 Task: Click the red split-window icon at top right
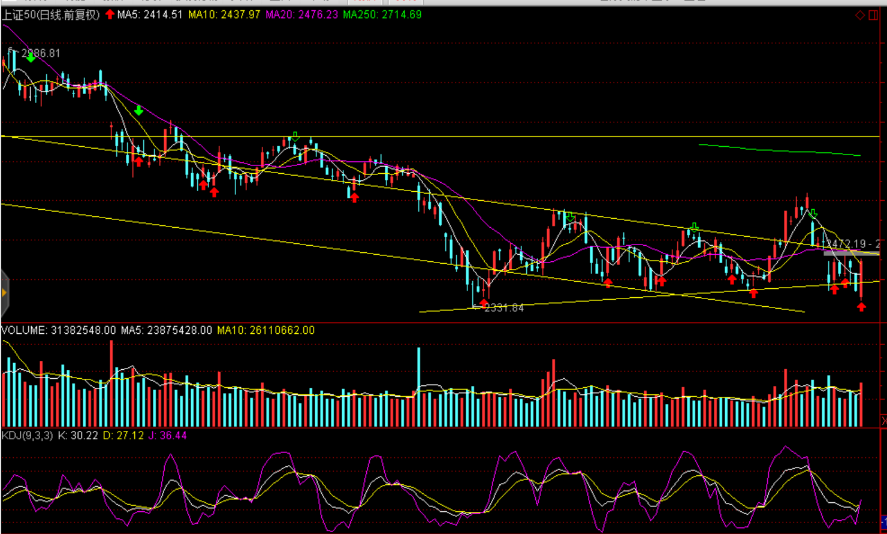coord(873,15)
